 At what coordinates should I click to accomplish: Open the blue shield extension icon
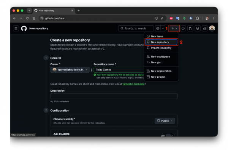tap(191, 18)
